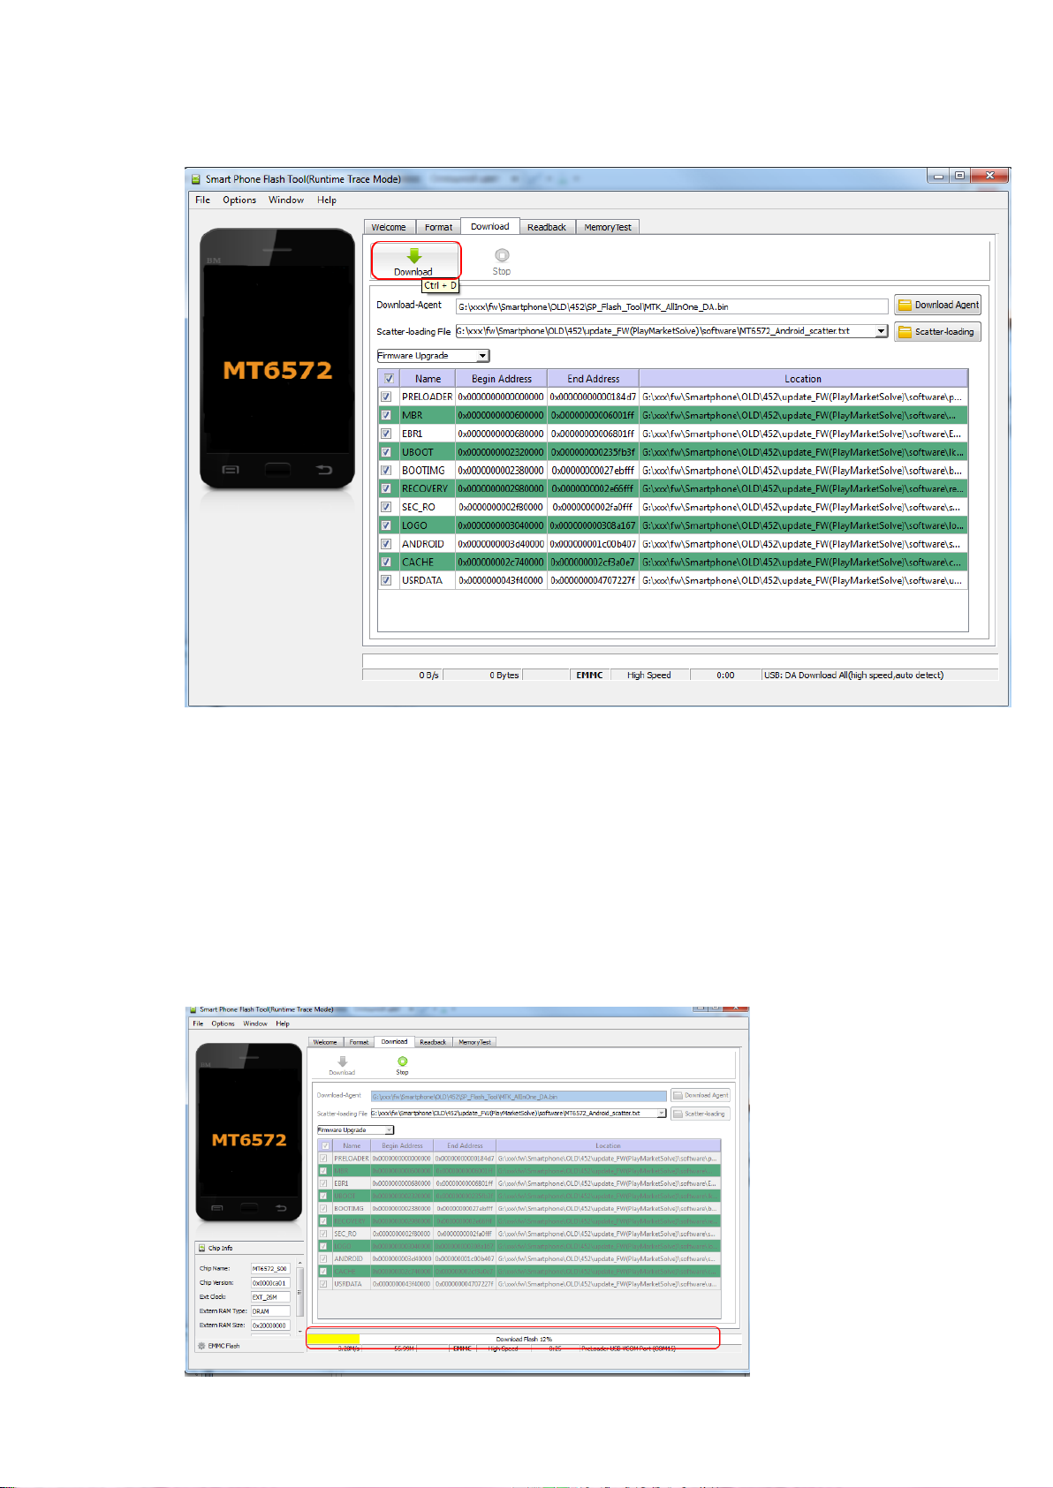The width and height of the screenshot is (1053, 1488).
Task: Minimize the upper Flash Tool window
Action: (x=938, y=176)
